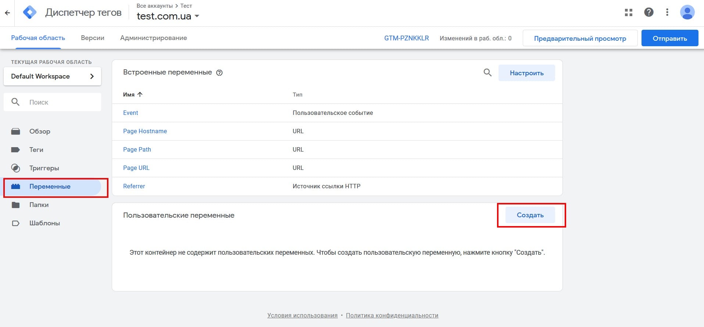Open Триггеры in the sidebar
Viewport: 704px width, 327px height.
click(44, 168)
